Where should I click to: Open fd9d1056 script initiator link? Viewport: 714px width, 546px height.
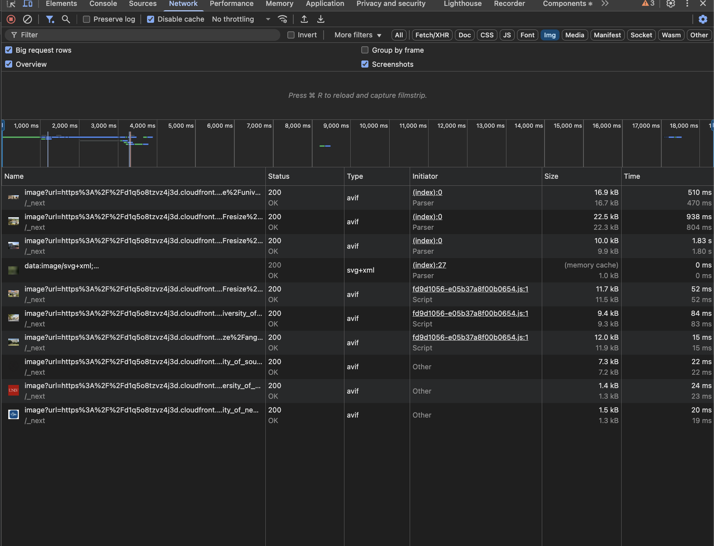[x=470, y=289]
